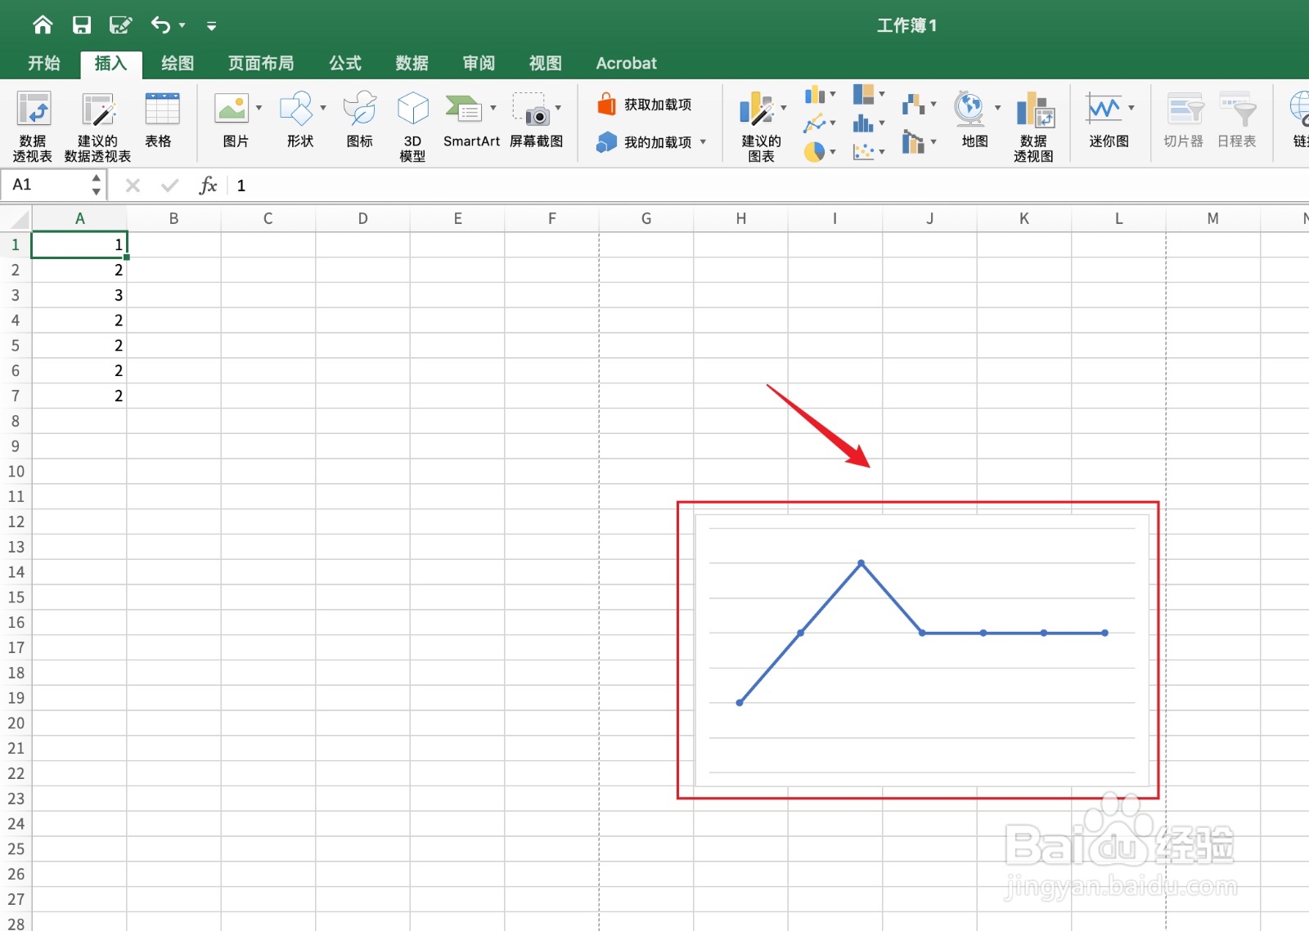
Task: Select column header D
Action: [362, 219]
